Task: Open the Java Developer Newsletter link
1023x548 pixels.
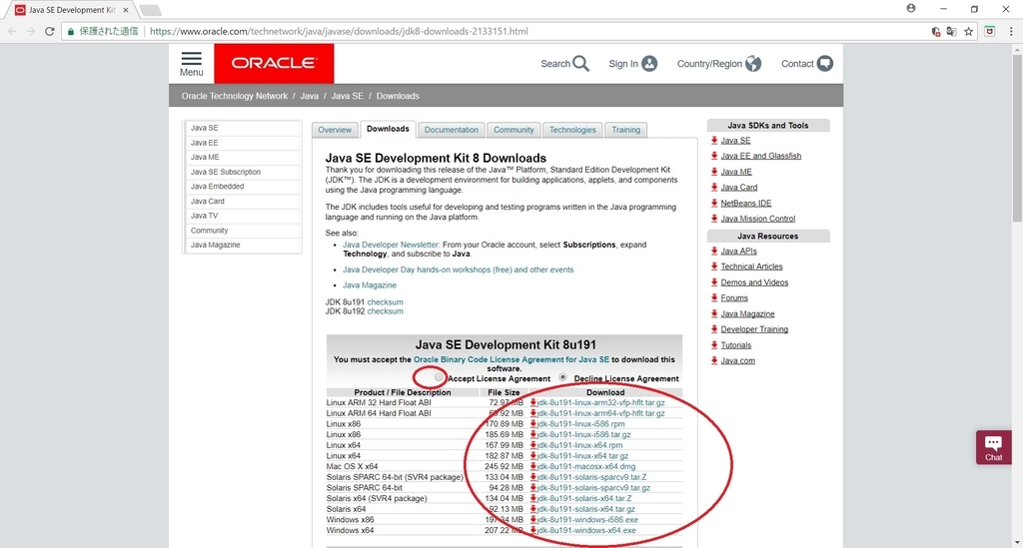Action: click(391, 245)
